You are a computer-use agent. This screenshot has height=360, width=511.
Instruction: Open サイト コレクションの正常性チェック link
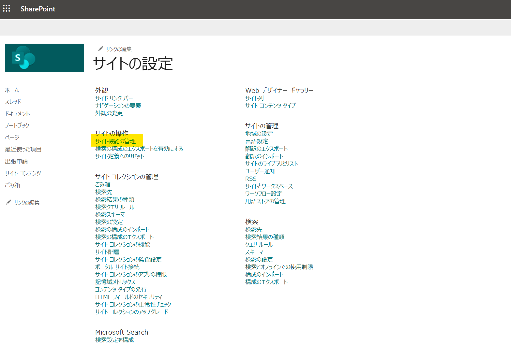[x=133, y=304]
